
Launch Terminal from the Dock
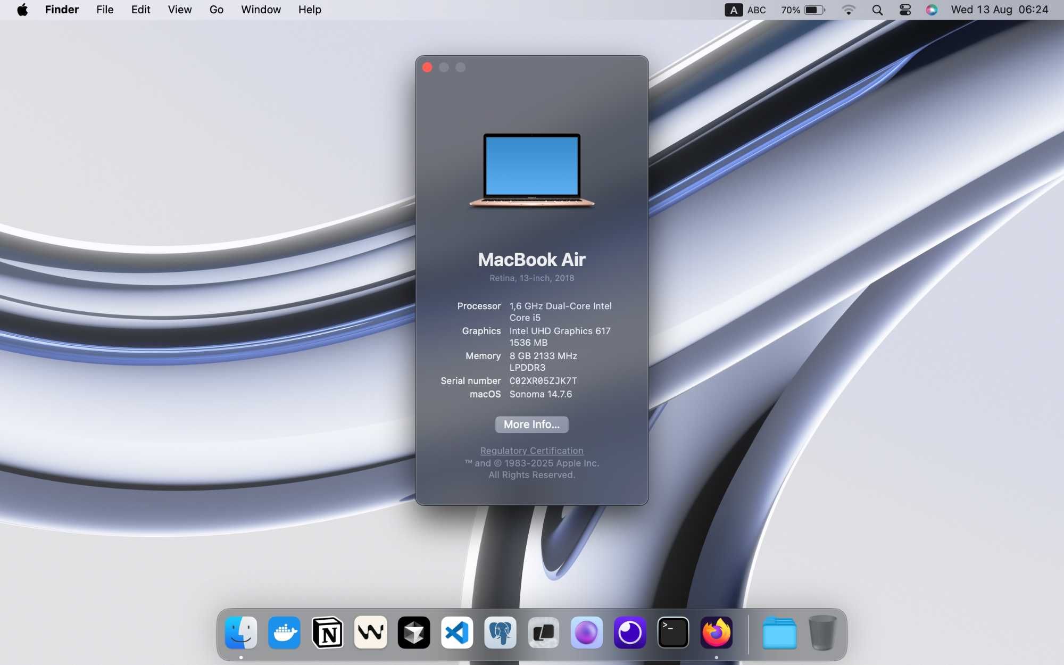tap(673, 633)
